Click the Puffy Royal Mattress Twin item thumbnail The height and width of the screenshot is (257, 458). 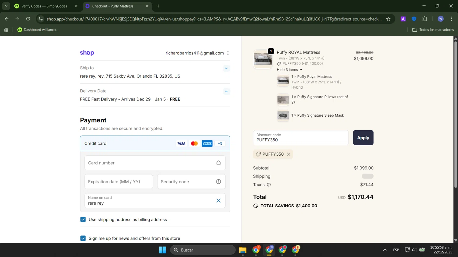click(x=283, y=81)
